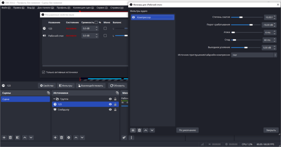The height and width of the screenshot is (147, 281).
Task: Click the Свойства button
Action: [47, 86]
